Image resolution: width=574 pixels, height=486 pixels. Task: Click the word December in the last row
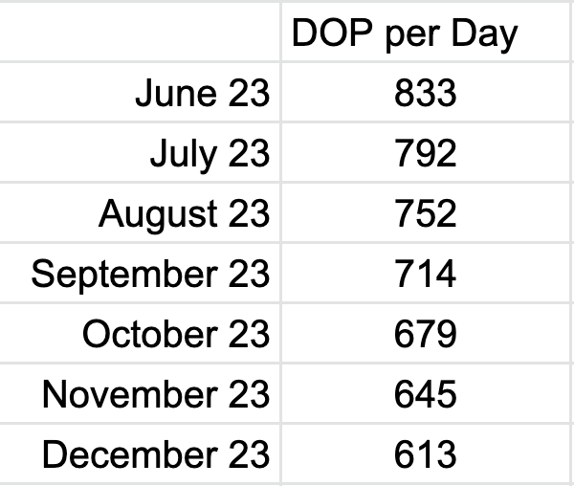tap(130, 454)
